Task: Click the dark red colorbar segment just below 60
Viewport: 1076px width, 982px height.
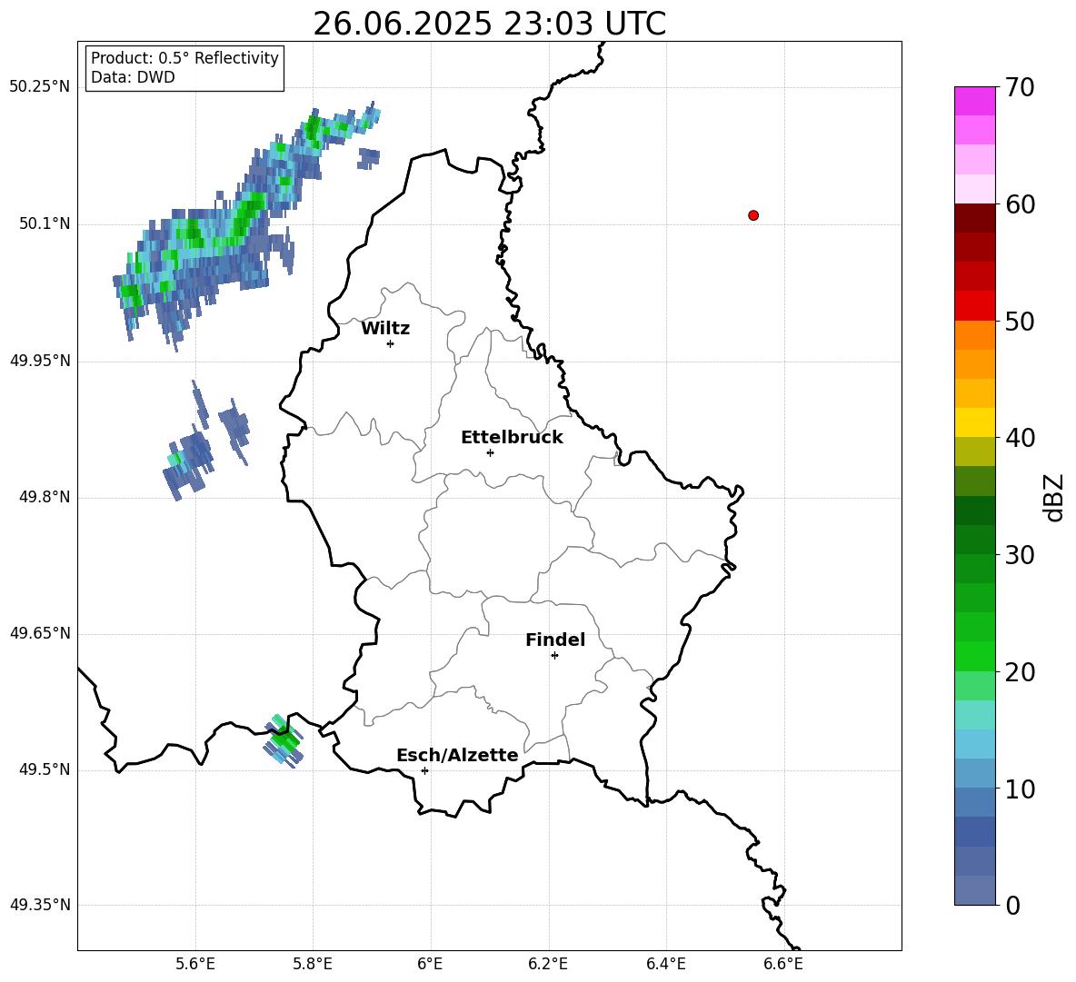Action: [975, 218]
